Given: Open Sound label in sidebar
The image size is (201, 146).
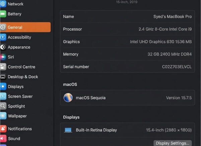Looking at the screenshot, I should 14,139.
